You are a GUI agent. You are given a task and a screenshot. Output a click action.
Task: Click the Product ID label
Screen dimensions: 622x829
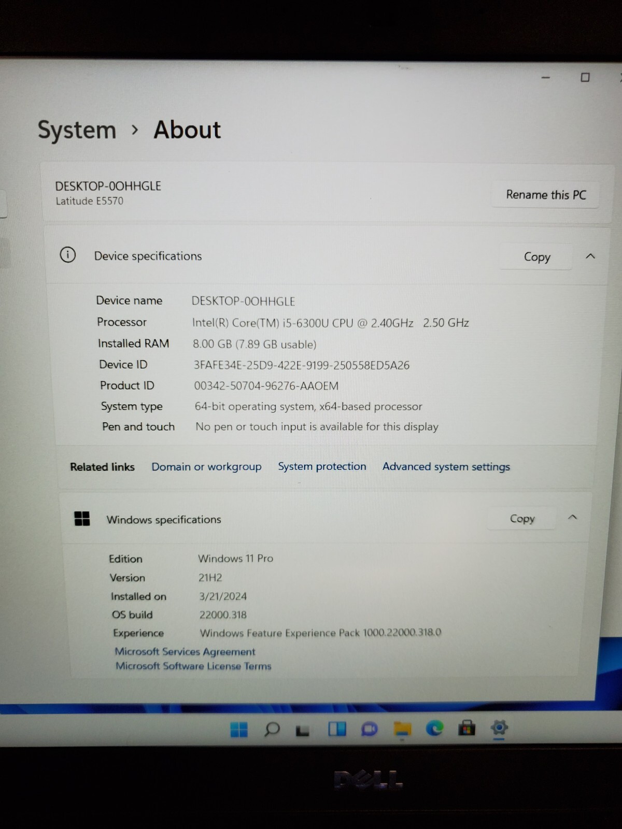click(x=127, y=385)
